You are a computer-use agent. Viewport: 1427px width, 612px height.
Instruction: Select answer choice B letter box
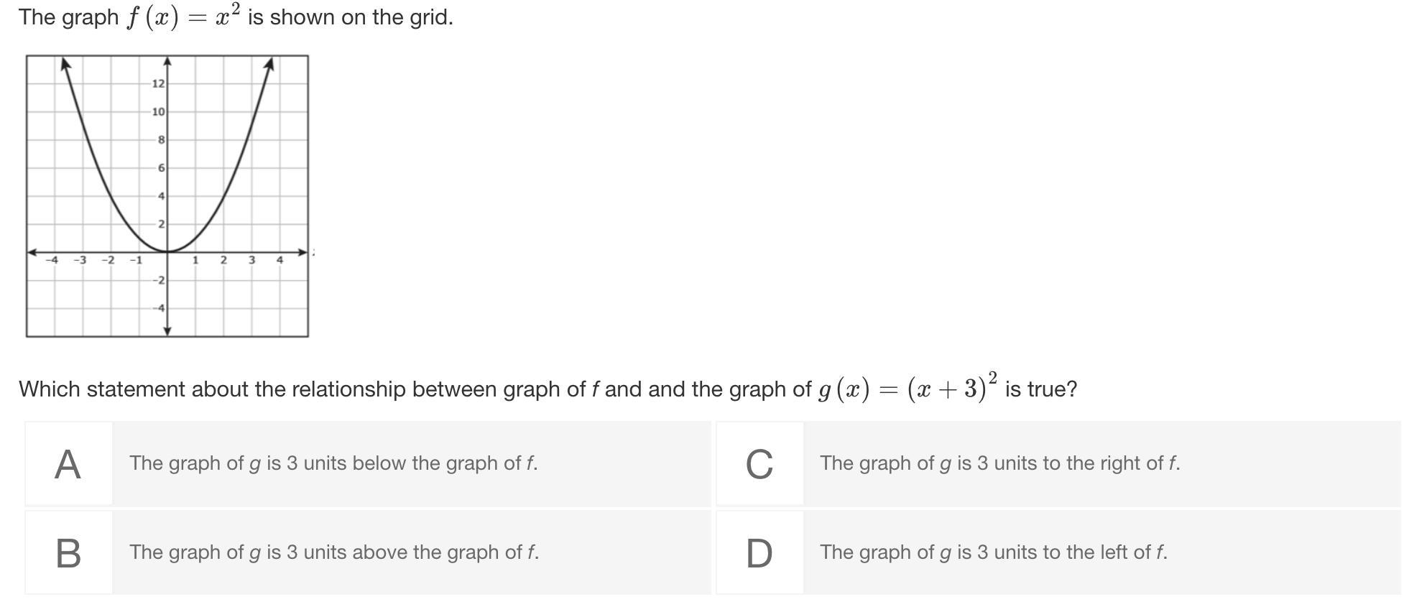pyautogui.click(x=68, y=553)
